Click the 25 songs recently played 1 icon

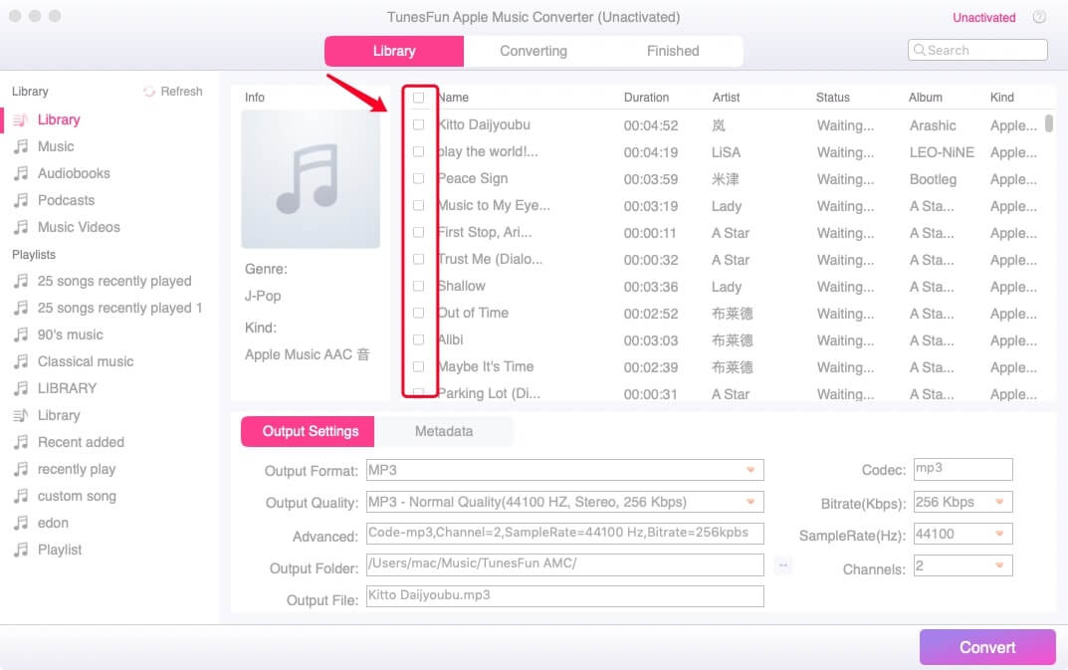[x=21, y=308]
